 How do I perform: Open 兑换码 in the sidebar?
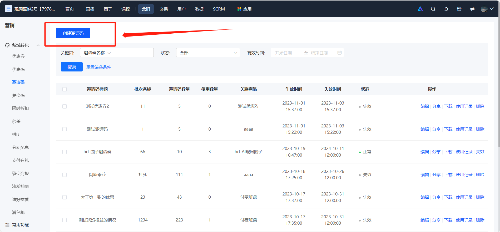(x=18, y=95)
